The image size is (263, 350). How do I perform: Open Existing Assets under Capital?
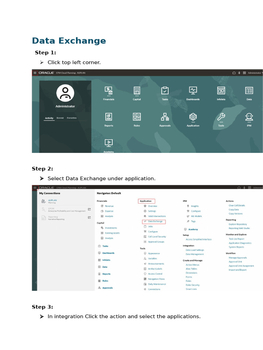pos(112,233)
